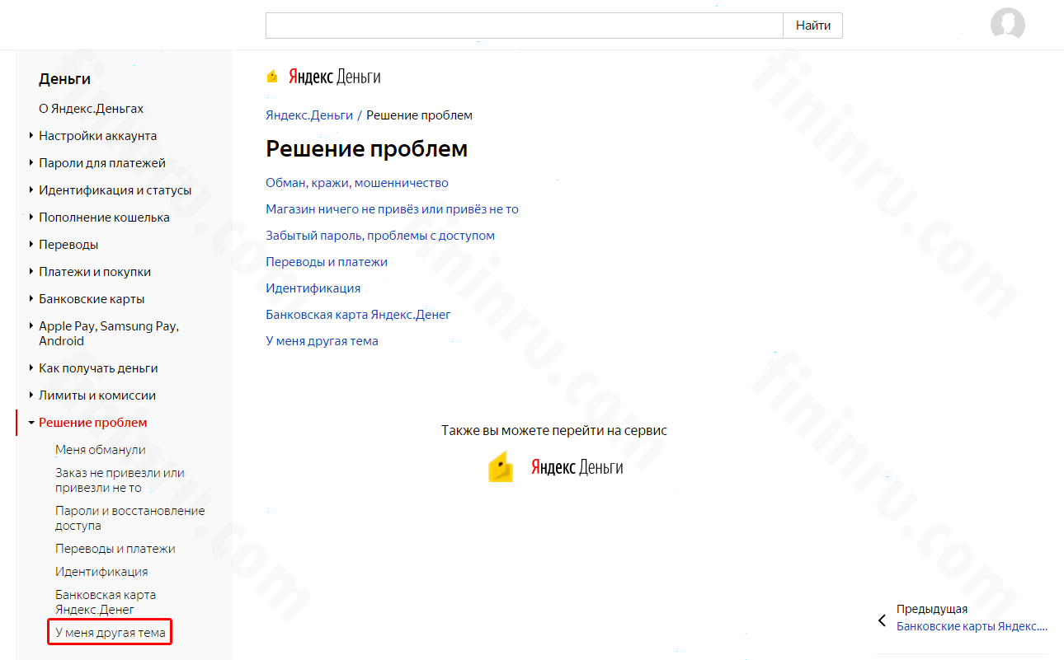
Task: Select Решение проблем in the sidebar
Action: click(x=93, y=423)
